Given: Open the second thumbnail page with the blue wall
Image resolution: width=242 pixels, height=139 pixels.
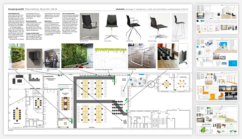Looking at the screenshot, I should [217, 53].
